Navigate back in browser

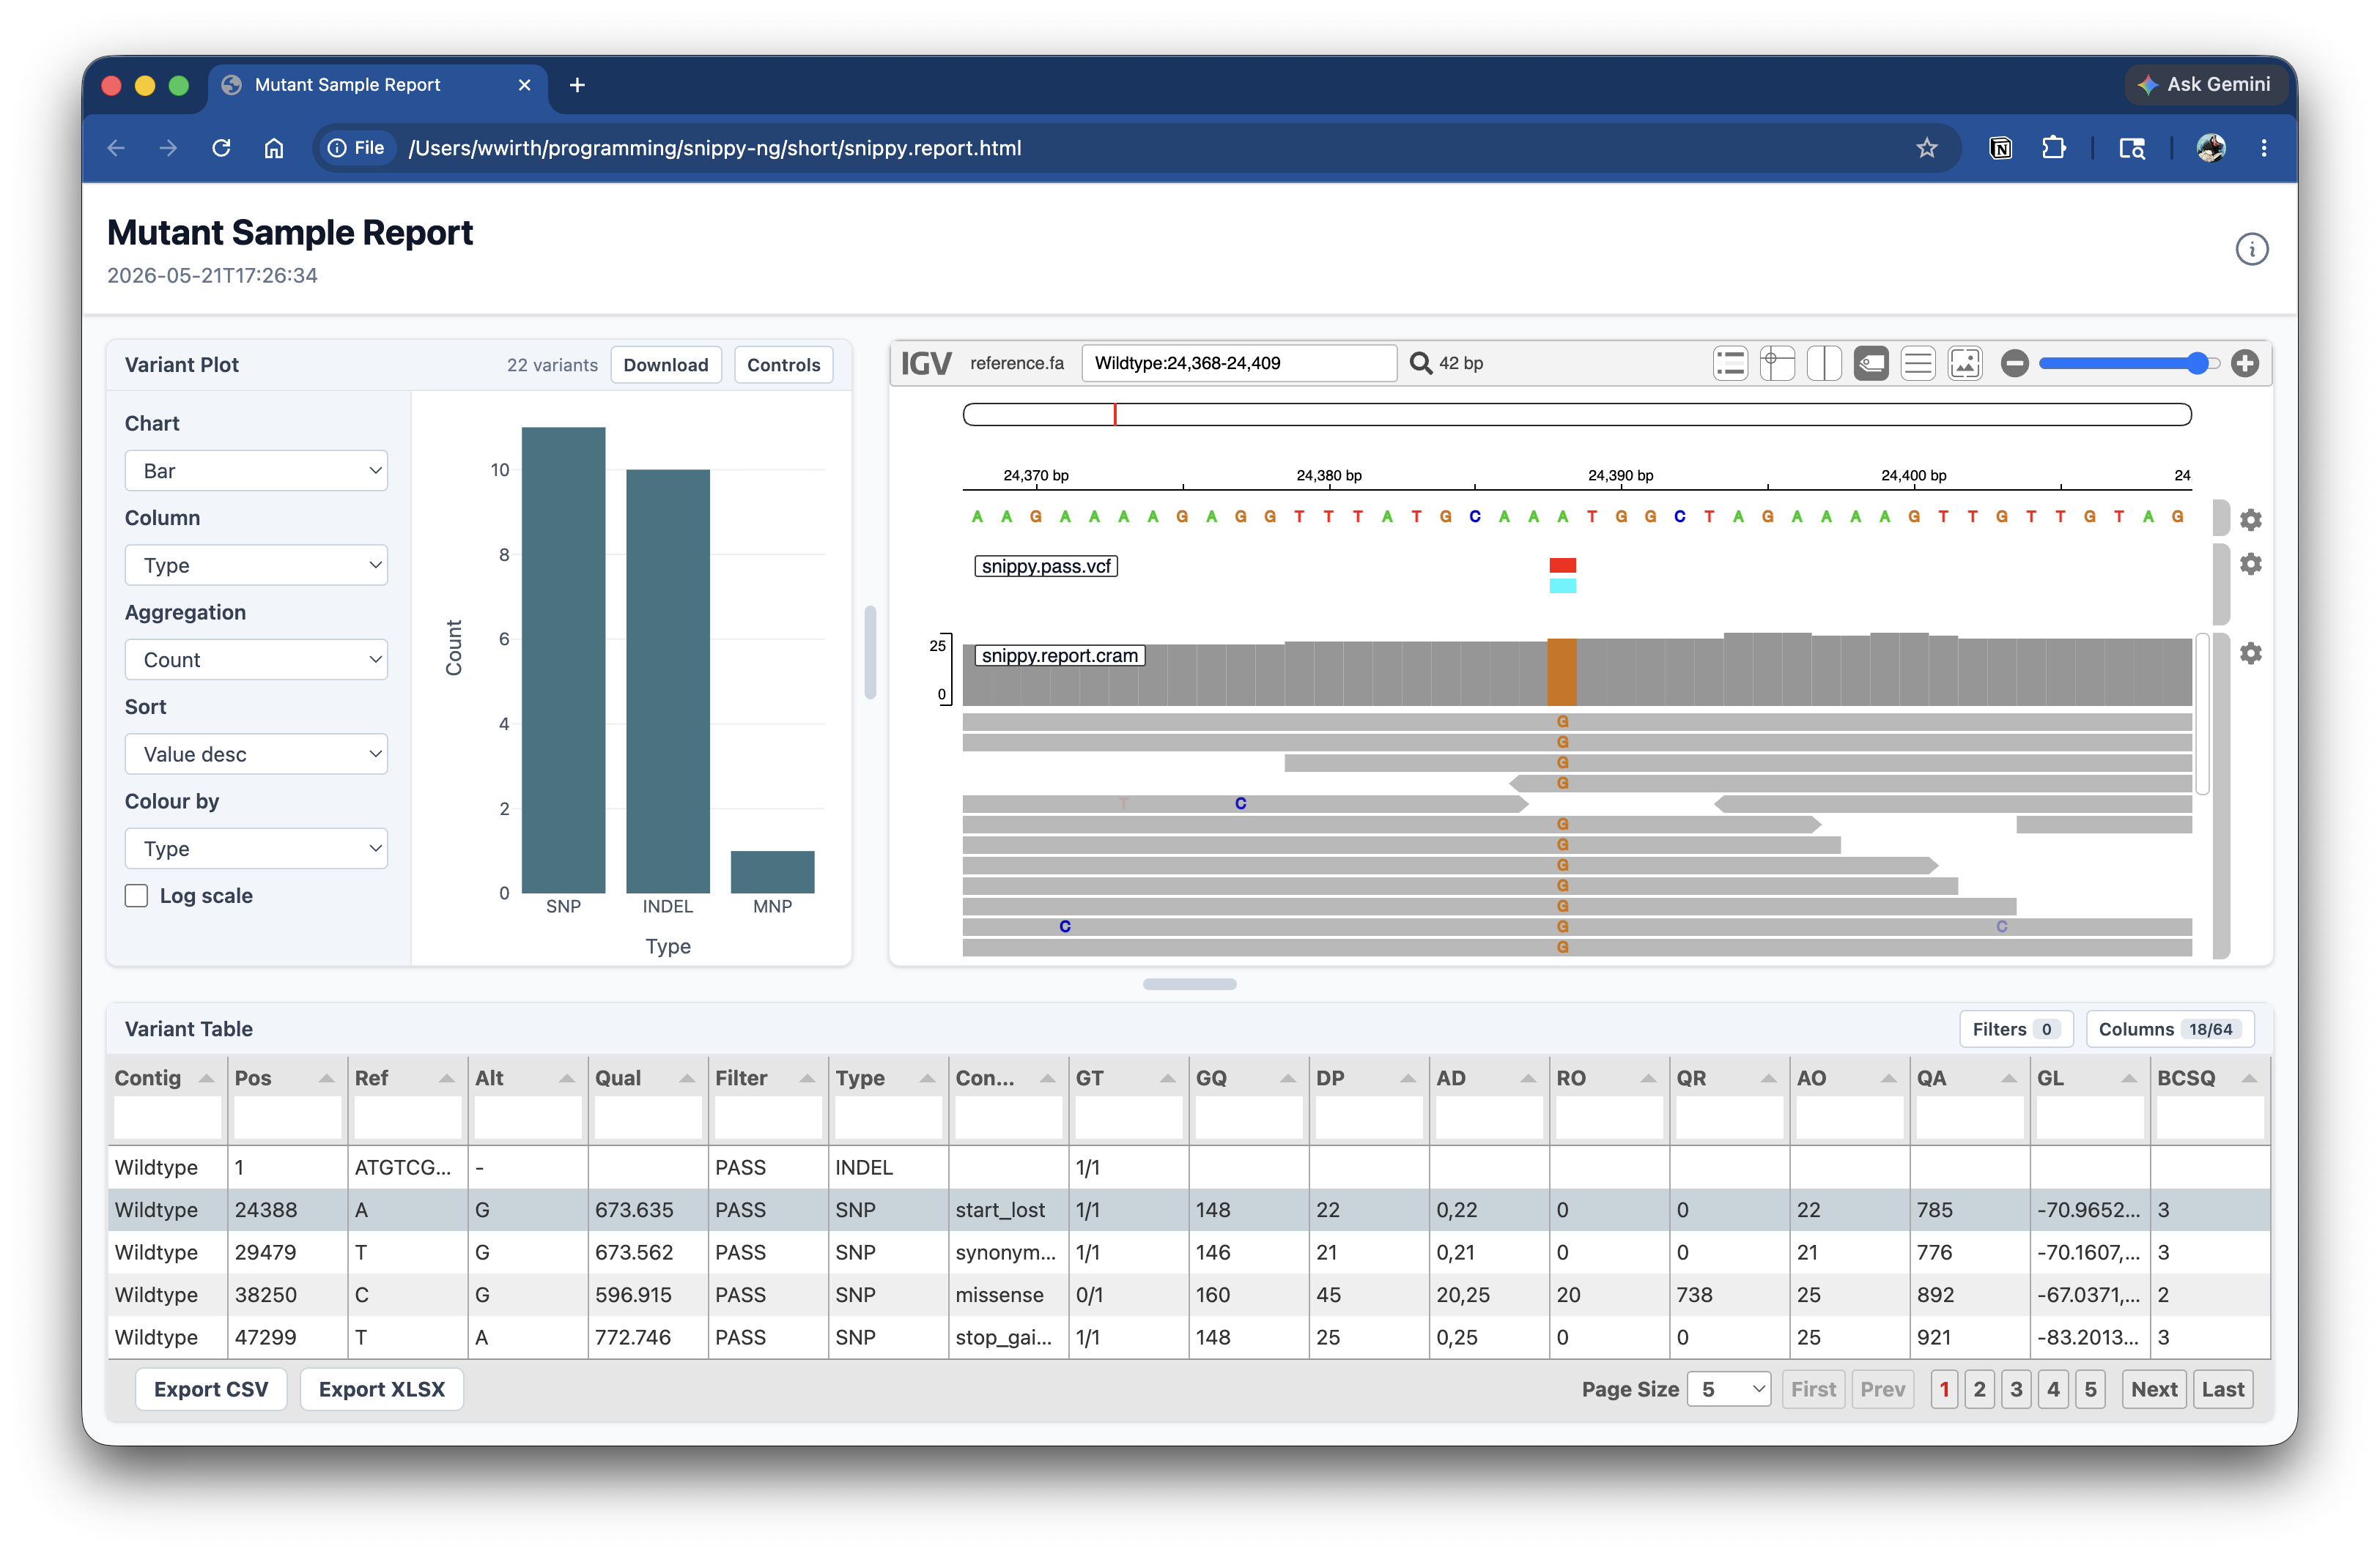pos(116,148)
